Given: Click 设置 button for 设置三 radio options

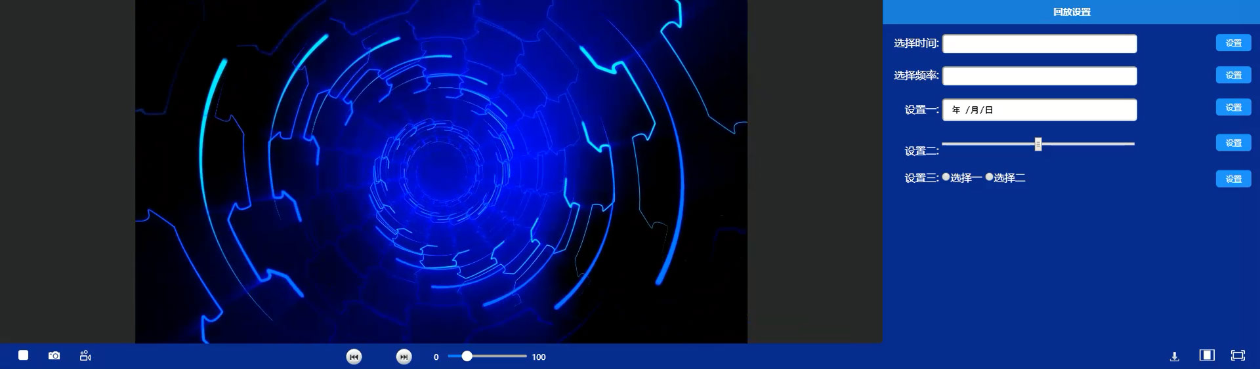Looking at the screenshot, I should 1233,179.
